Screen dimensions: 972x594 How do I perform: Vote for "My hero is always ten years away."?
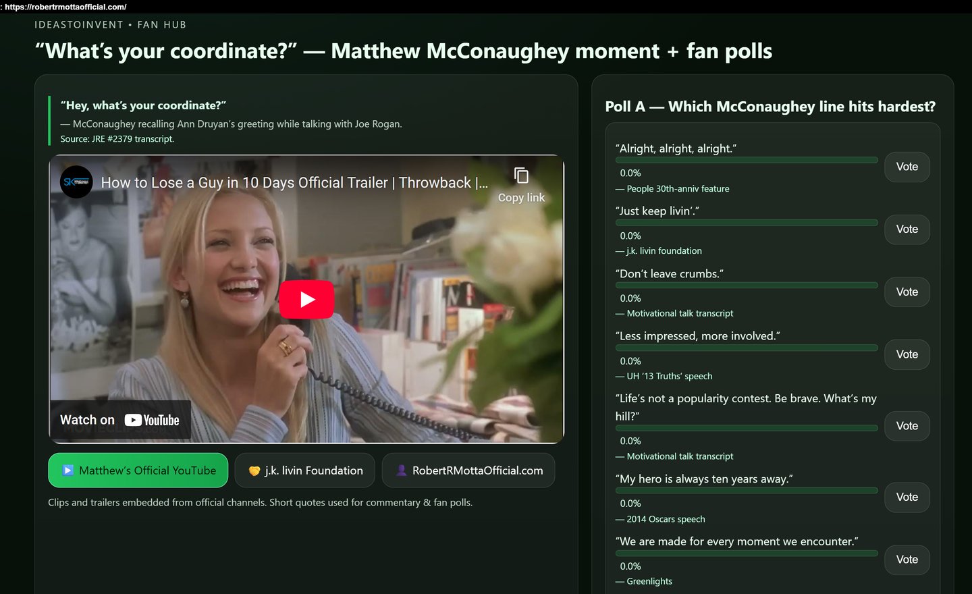(907, 497)
